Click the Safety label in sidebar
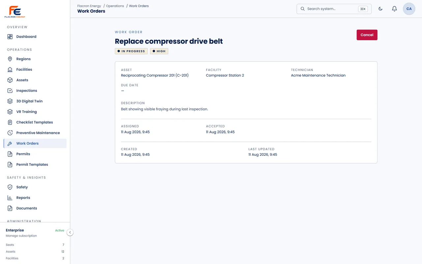The height and width of the screenshot is (264, 422). point(22,187)
